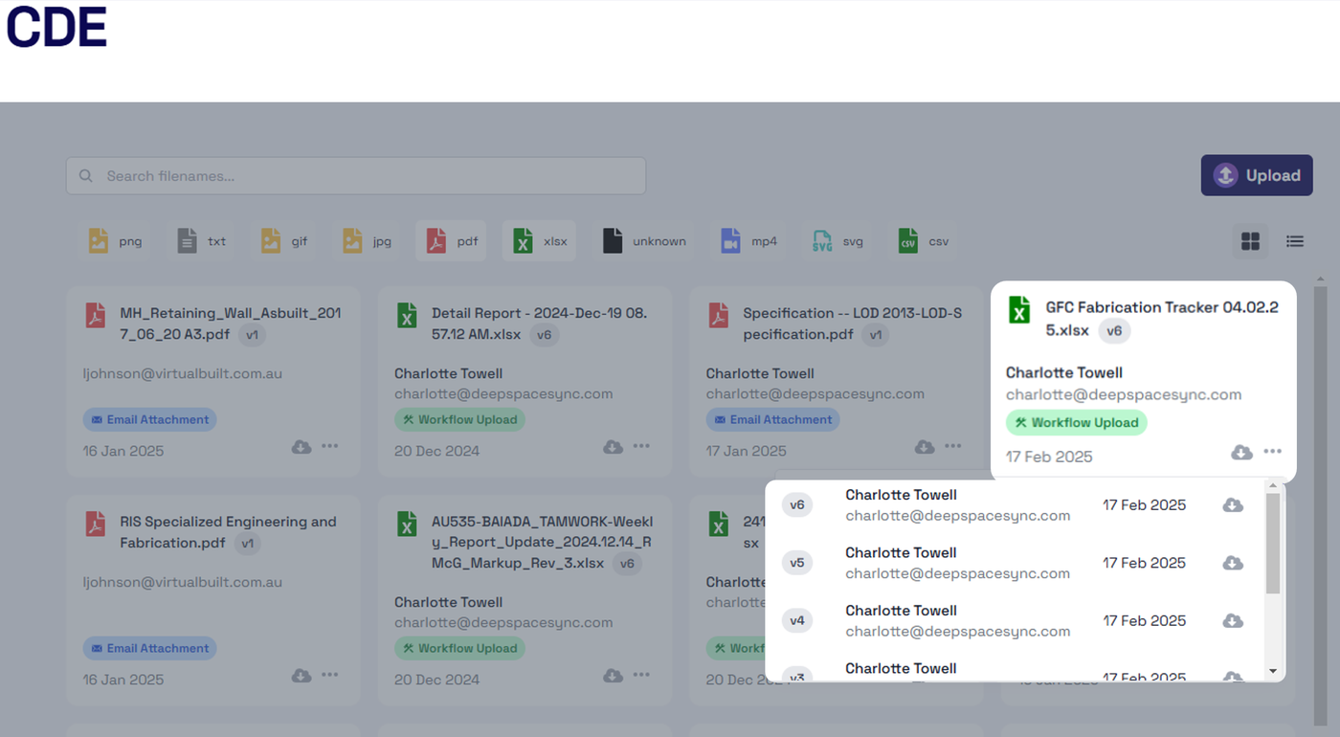1340x737 pixels.
Task: Filter files by pdf type
Action: coord(452,241)
